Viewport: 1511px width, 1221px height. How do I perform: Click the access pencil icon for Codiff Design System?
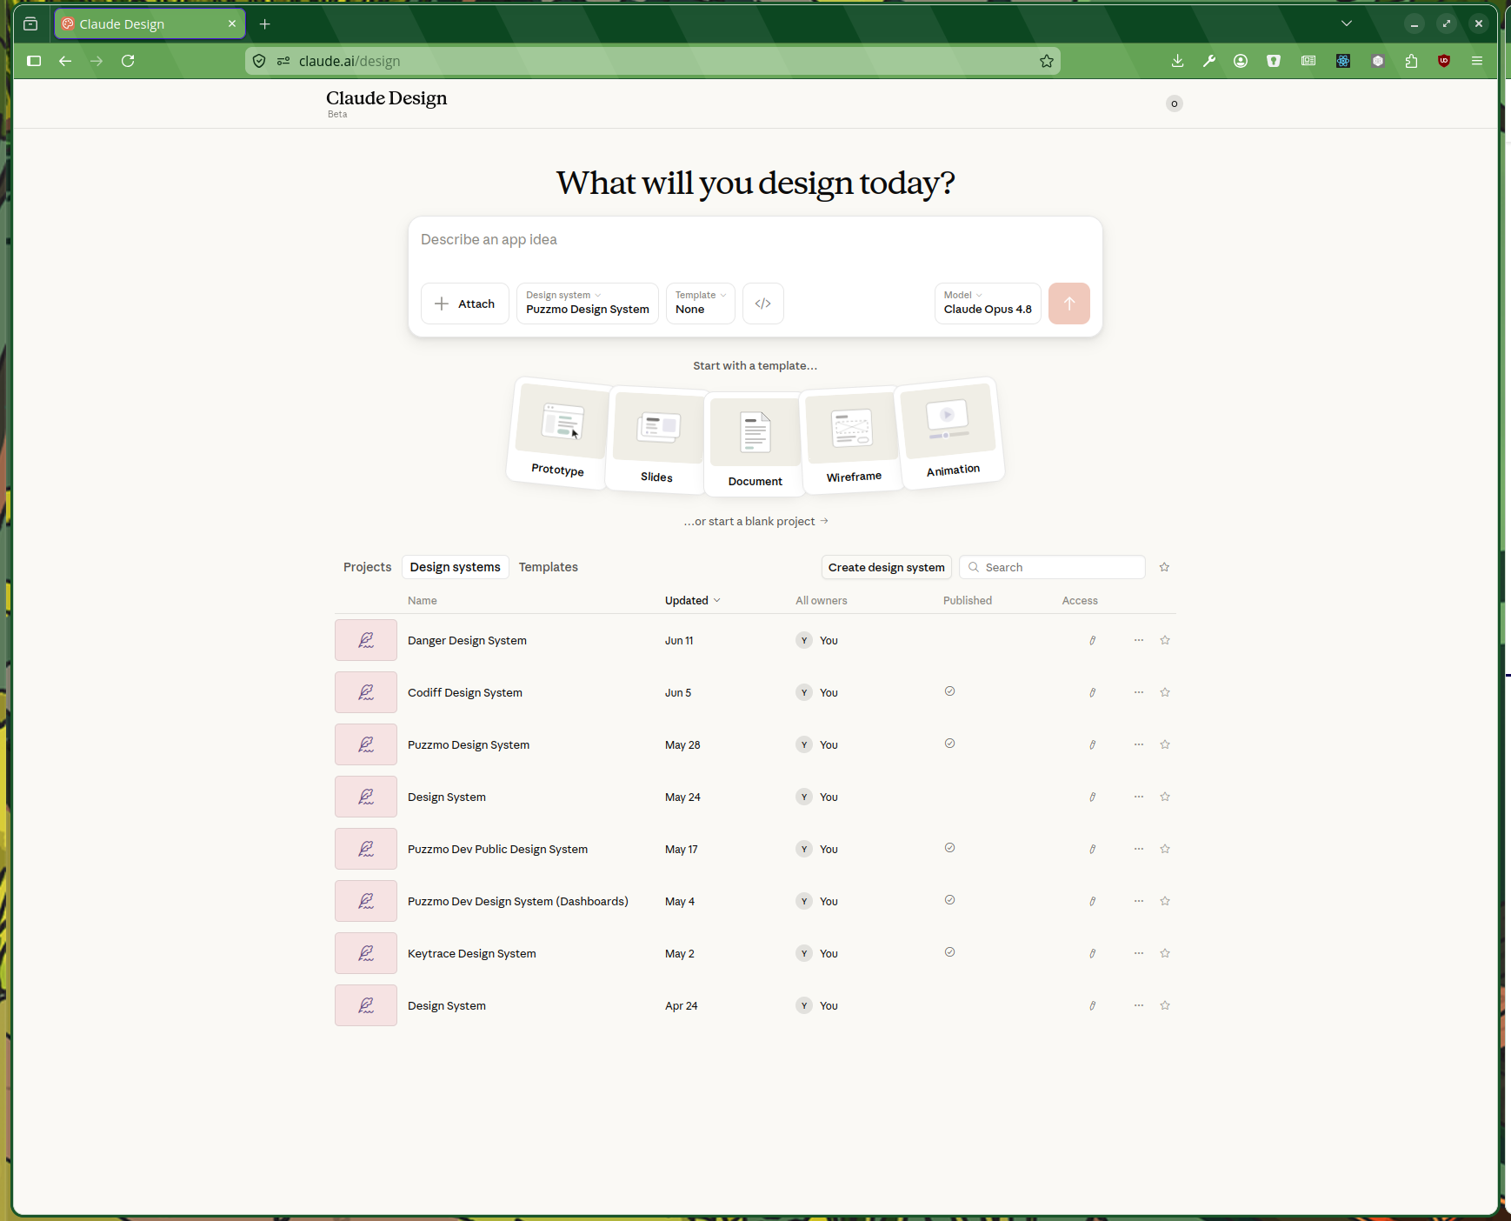click(1093, 692)
